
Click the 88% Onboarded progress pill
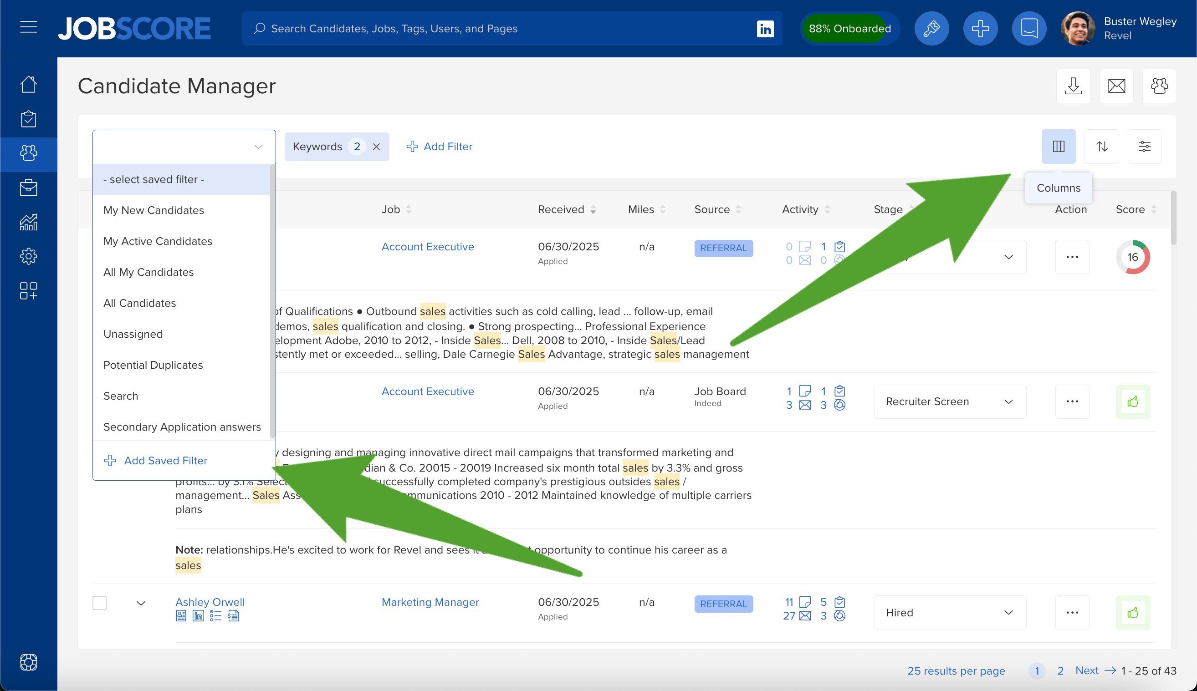click(x=849, y=29)
